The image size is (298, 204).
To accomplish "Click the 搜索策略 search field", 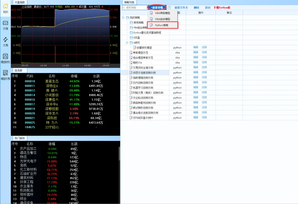I will pyautogui.click(x=135, y=8).
